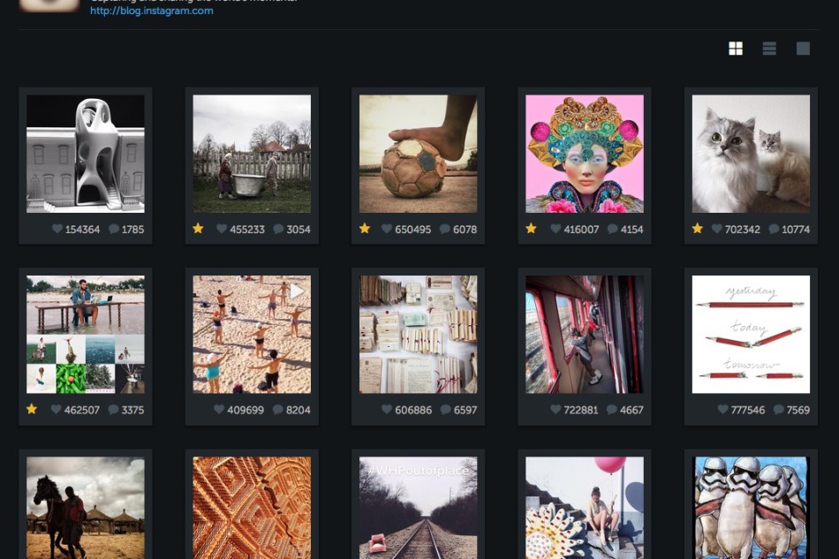
Task: Open comments bubble next to 10774
Action: (x=774, y=229)
